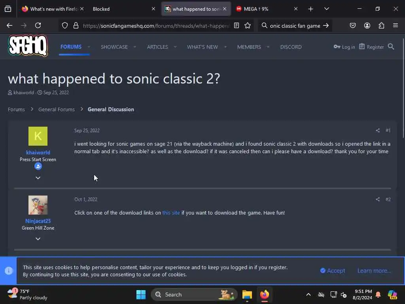Go back to previous page
This screenshot has height=304, width=405.
click(x=9, y=26)
